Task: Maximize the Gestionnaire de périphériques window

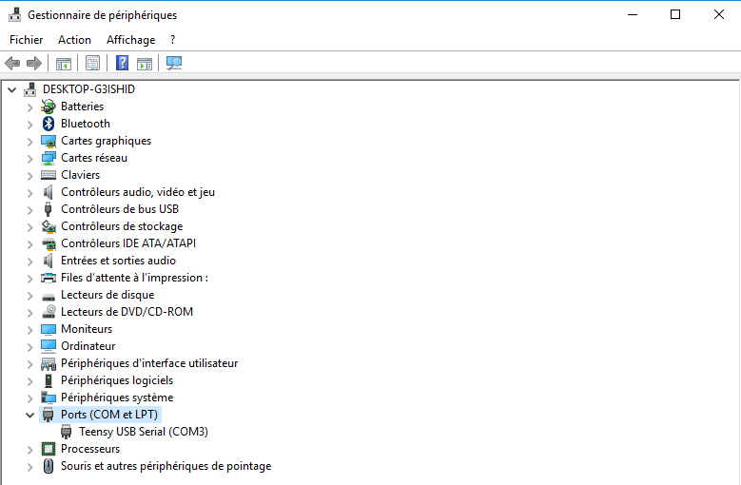Action: pos(675,14)
